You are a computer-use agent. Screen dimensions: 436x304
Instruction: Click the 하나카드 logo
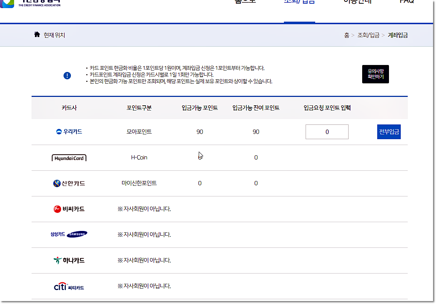tap(69, 260)
